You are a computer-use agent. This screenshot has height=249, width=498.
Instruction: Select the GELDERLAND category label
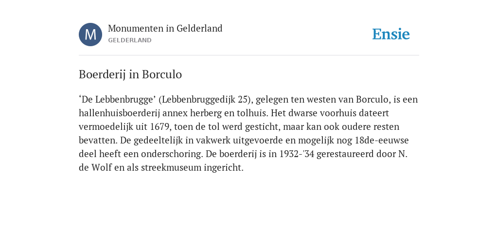click(x=129, y=40)
